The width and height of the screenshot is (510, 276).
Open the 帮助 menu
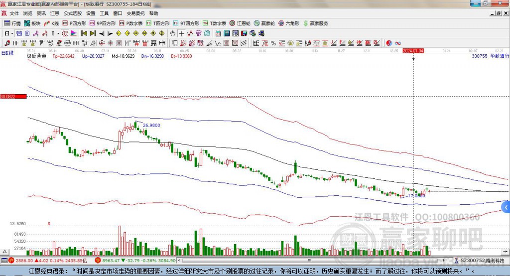[153, 13]
